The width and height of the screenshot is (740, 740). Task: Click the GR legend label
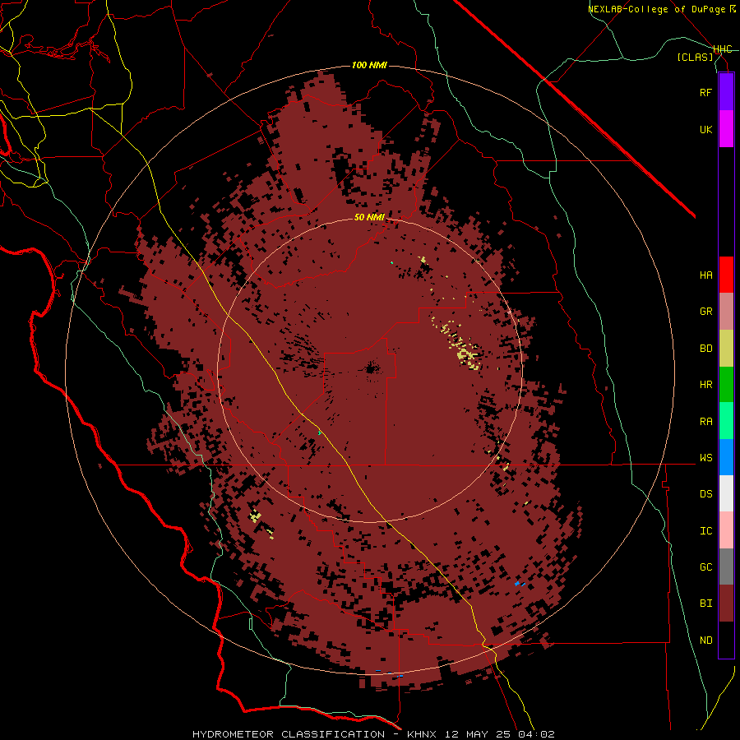tap(705, 312)
